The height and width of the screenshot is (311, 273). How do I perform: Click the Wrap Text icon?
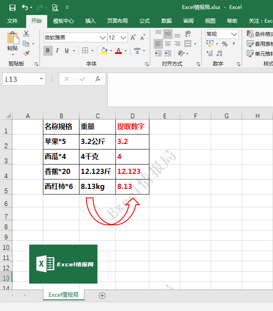tap(188, 34)
